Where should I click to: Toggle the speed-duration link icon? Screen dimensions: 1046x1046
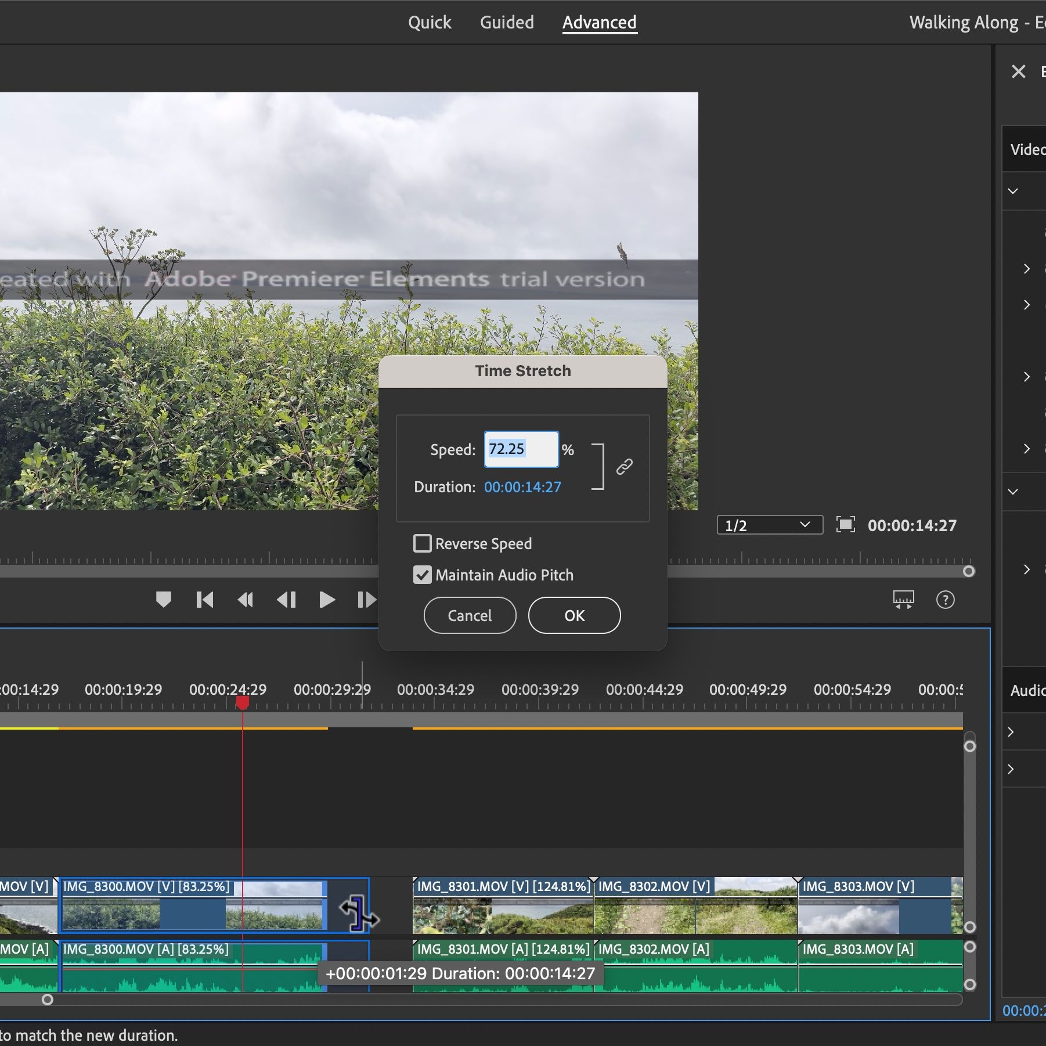pyautogui.click(x=624, y=467)
